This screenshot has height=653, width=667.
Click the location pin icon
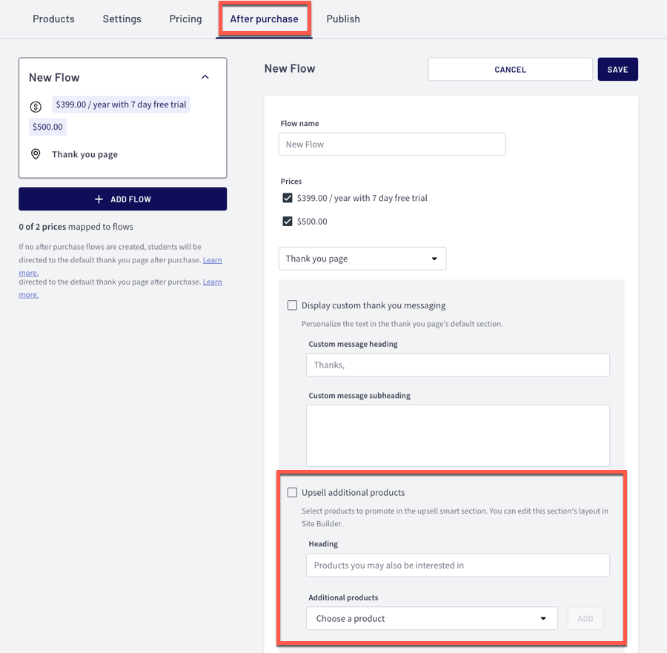[36, 154]
